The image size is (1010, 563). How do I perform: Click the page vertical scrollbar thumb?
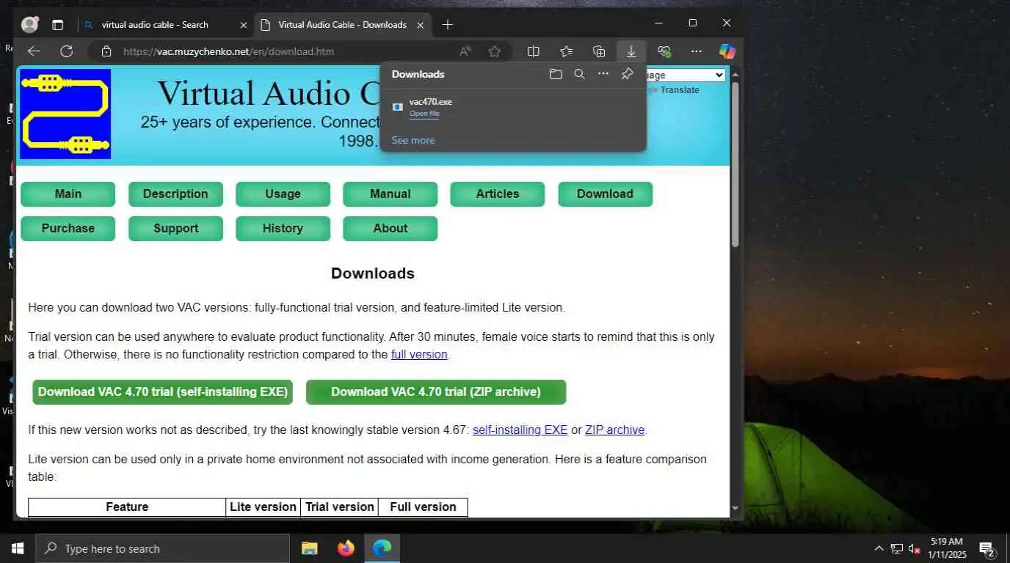click(735, 163)
